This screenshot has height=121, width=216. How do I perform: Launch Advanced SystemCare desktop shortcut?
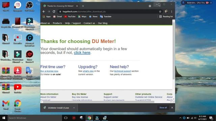click(29, 40)
